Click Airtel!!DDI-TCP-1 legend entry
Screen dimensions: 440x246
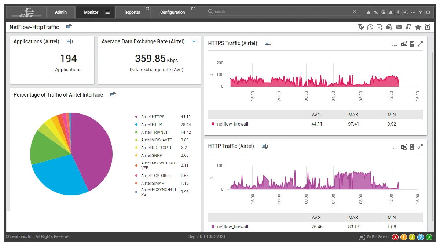[x=156, y=148]
